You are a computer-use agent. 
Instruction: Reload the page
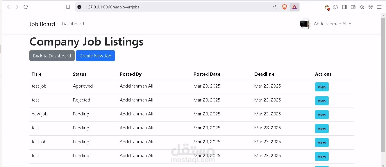26,7
